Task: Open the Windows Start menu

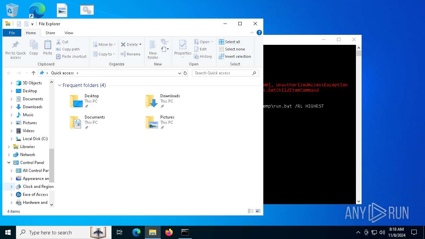Action: pos(8,232)
